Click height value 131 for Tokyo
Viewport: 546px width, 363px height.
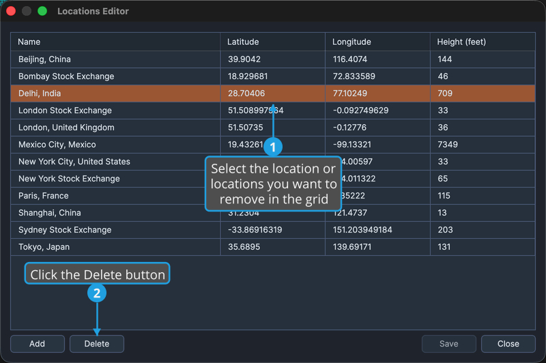[x=444, y=247]
